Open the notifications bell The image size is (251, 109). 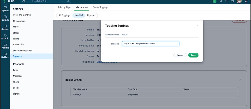221,1
